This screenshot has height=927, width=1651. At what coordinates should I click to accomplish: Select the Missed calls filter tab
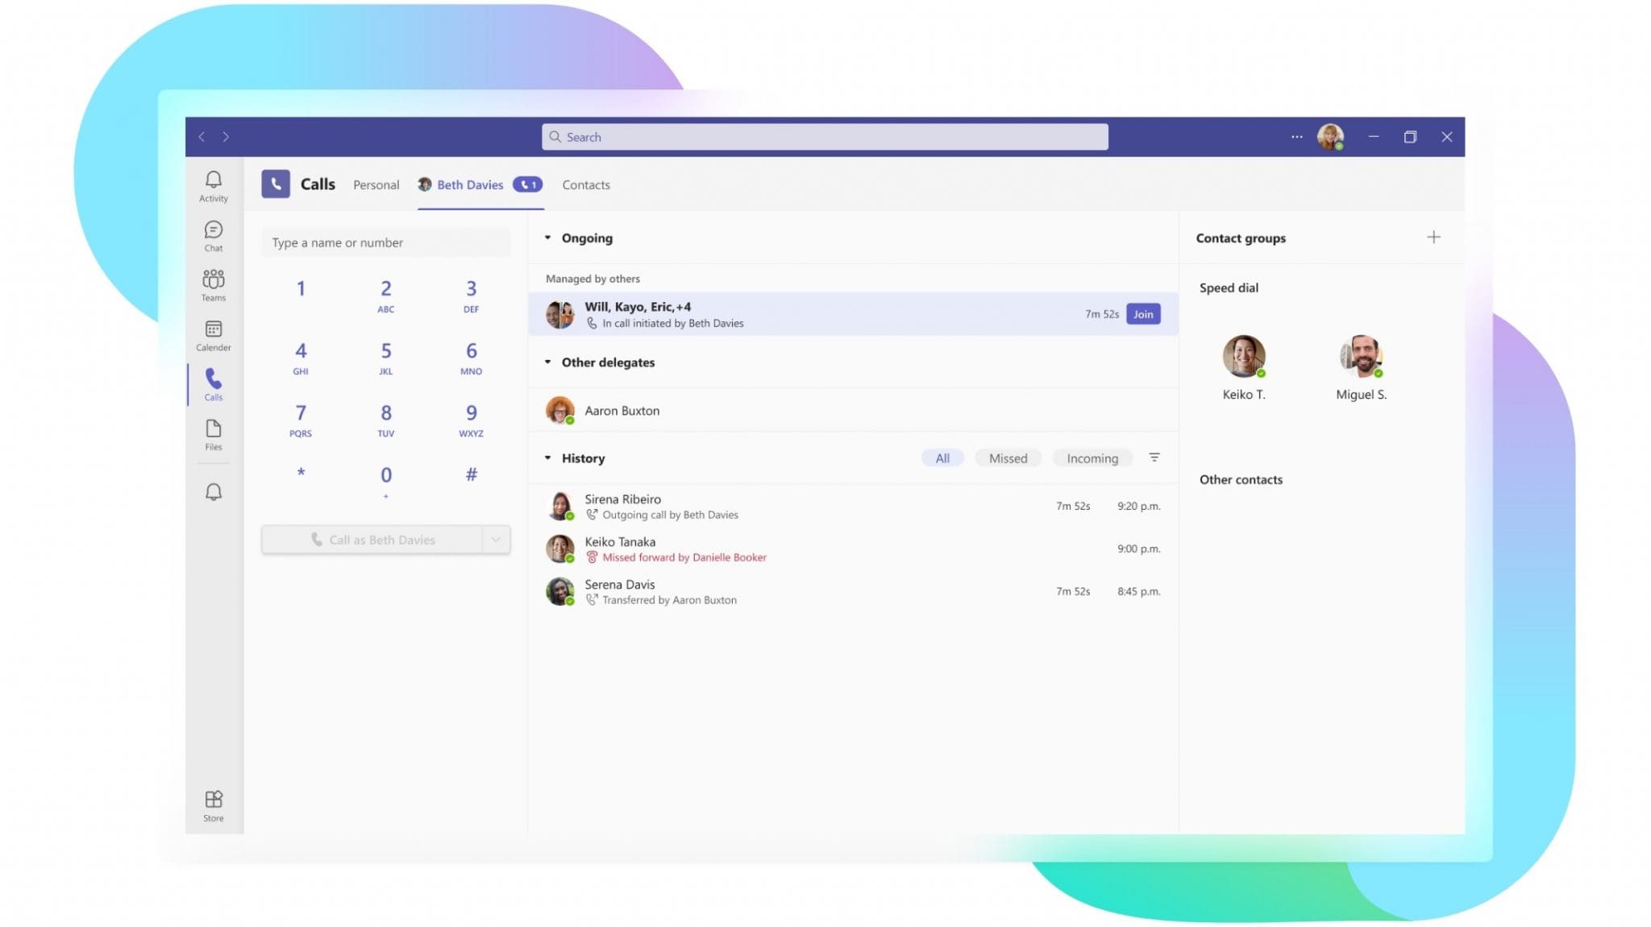1007,457
